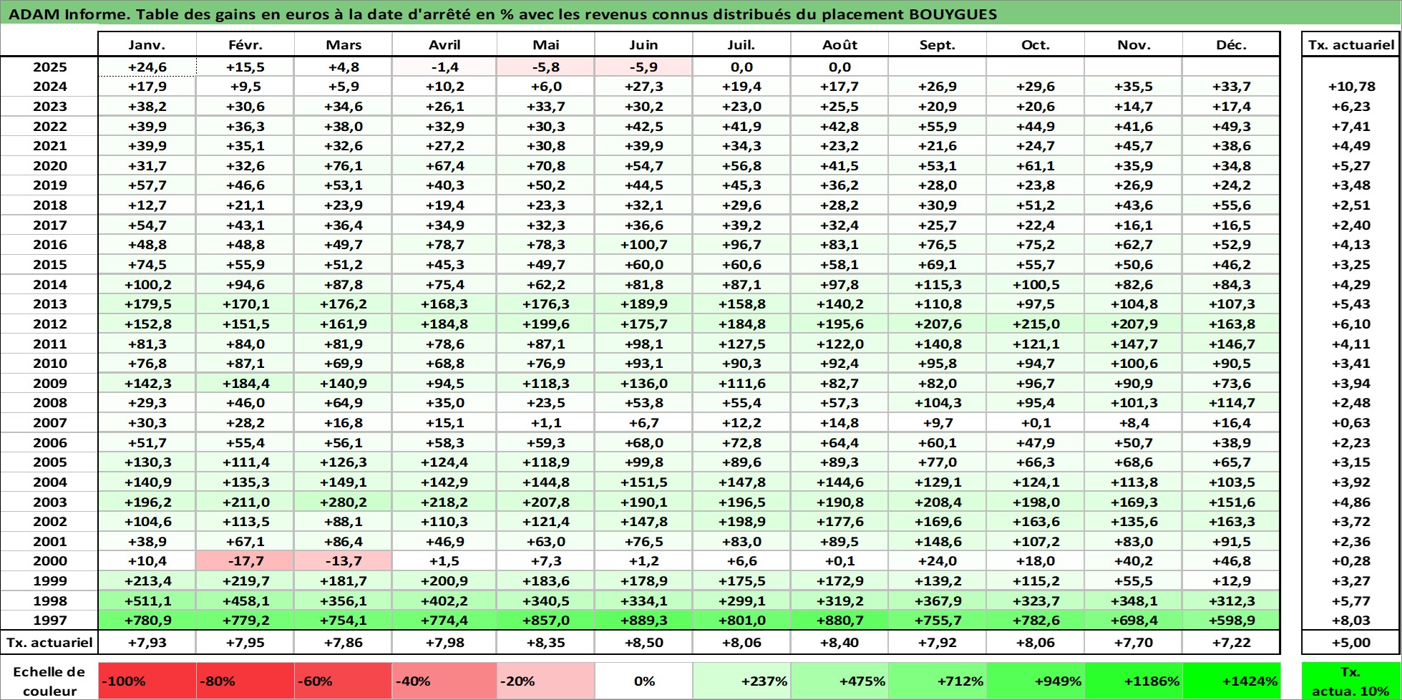The image size is (1402, 700).
Task: Click the 'Tx. actuariel' row label at bottom
Action: [x=49, y=642]
